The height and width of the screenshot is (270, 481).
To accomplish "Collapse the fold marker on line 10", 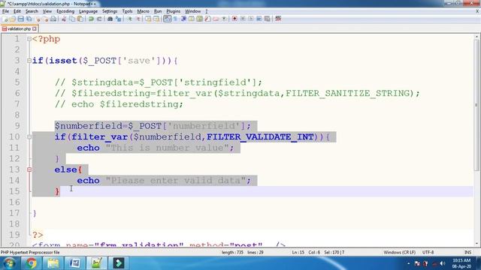I will point(29,136).
